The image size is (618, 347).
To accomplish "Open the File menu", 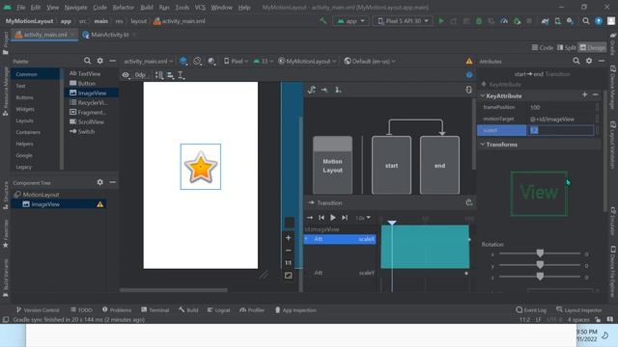I will (21, 7).
